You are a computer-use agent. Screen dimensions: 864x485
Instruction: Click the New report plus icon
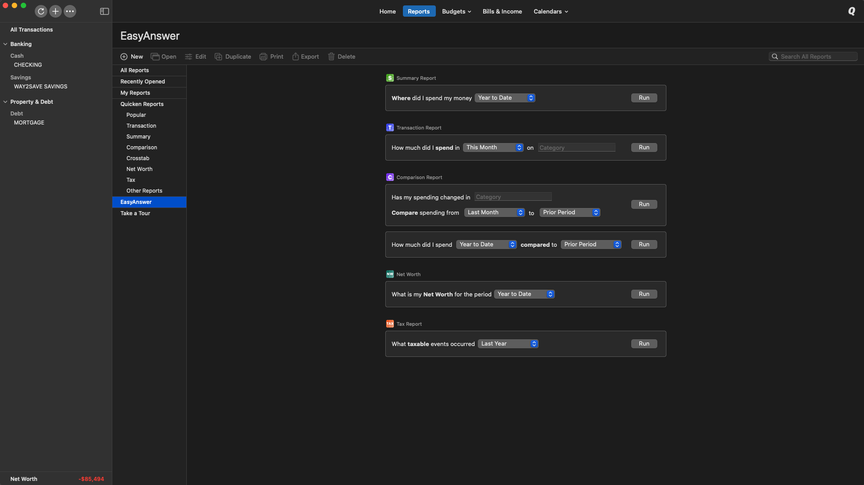click(124, 57)
